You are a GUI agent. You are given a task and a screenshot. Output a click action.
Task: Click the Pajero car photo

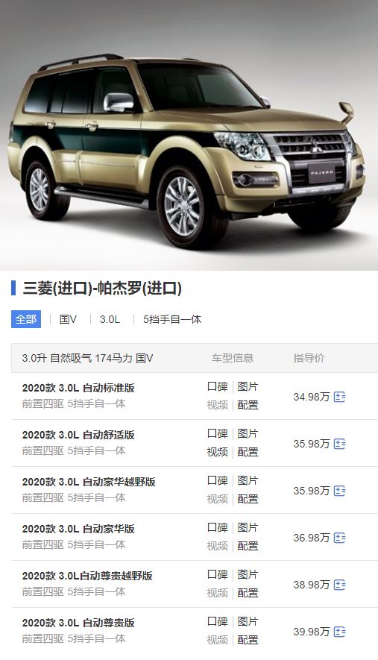coord(189,135)
